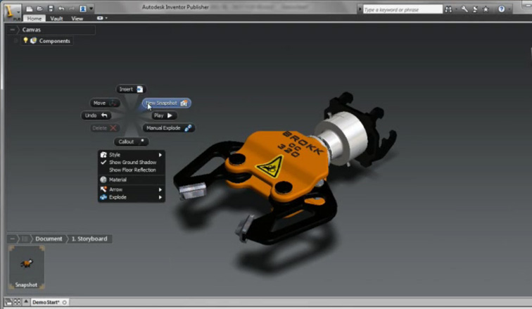This screenshot has height=309, width=532.
Task: Collapse the Canvas panel
Action: pos(13,30)
